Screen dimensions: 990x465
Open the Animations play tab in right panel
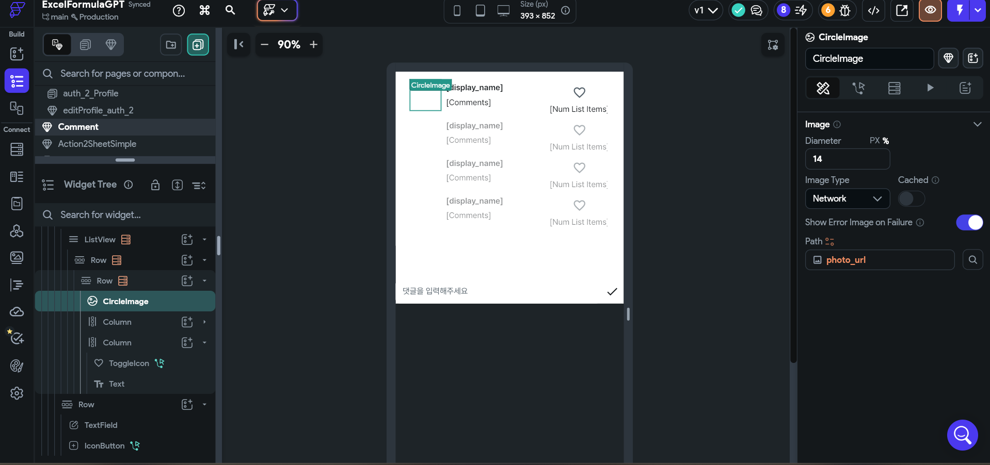pyautogui.click(x=930, y=88)
